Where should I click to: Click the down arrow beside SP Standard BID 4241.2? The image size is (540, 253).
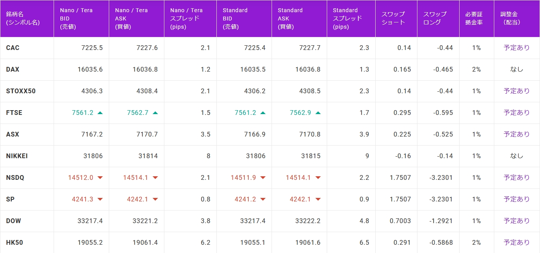point(263,199)
